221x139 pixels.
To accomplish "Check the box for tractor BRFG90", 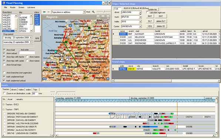I will coord(5,120).
